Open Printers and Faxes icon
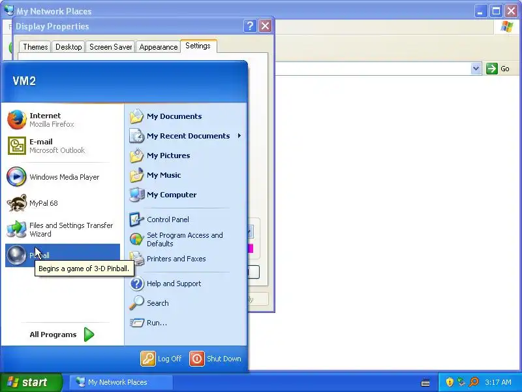Viewport: 522px width, 392px height. coord(136,259)
